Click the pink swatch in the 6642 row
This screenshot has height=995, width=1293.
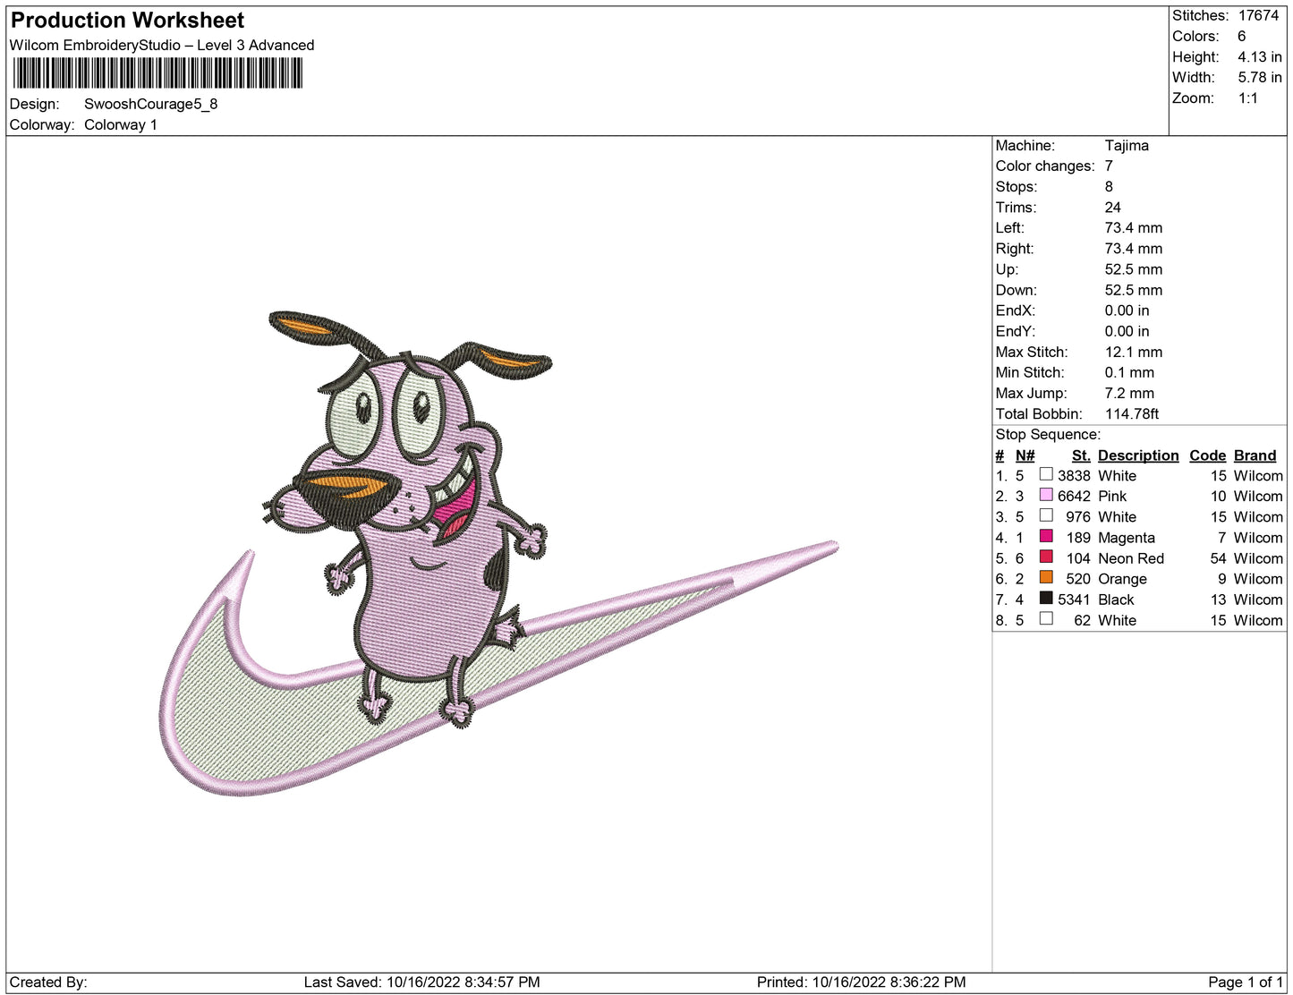point(1046,495)
